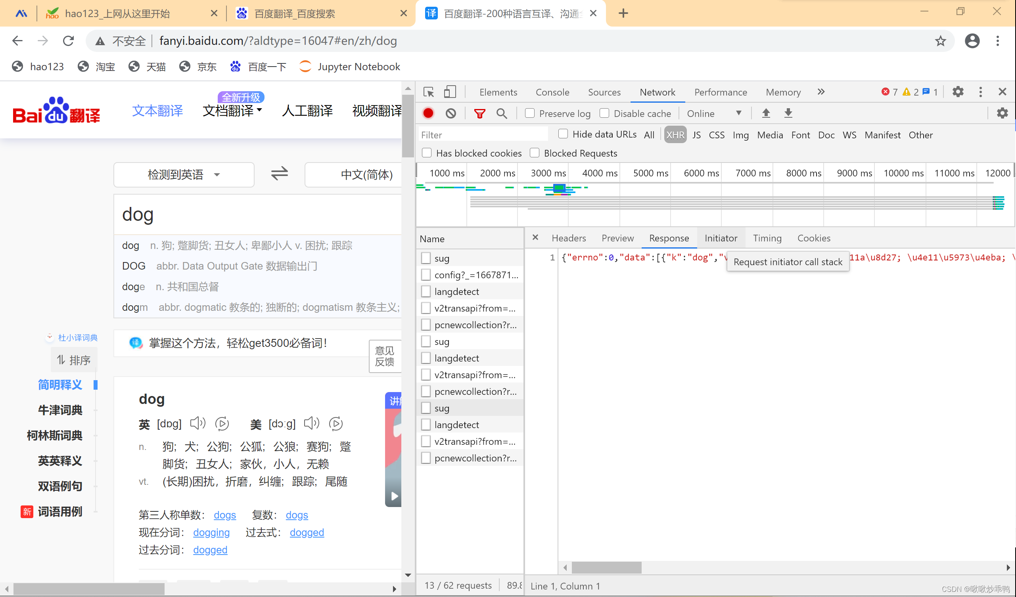Open the 排序 sort control
This screenshot has width=1016, height=597.
tap(74, 360)
